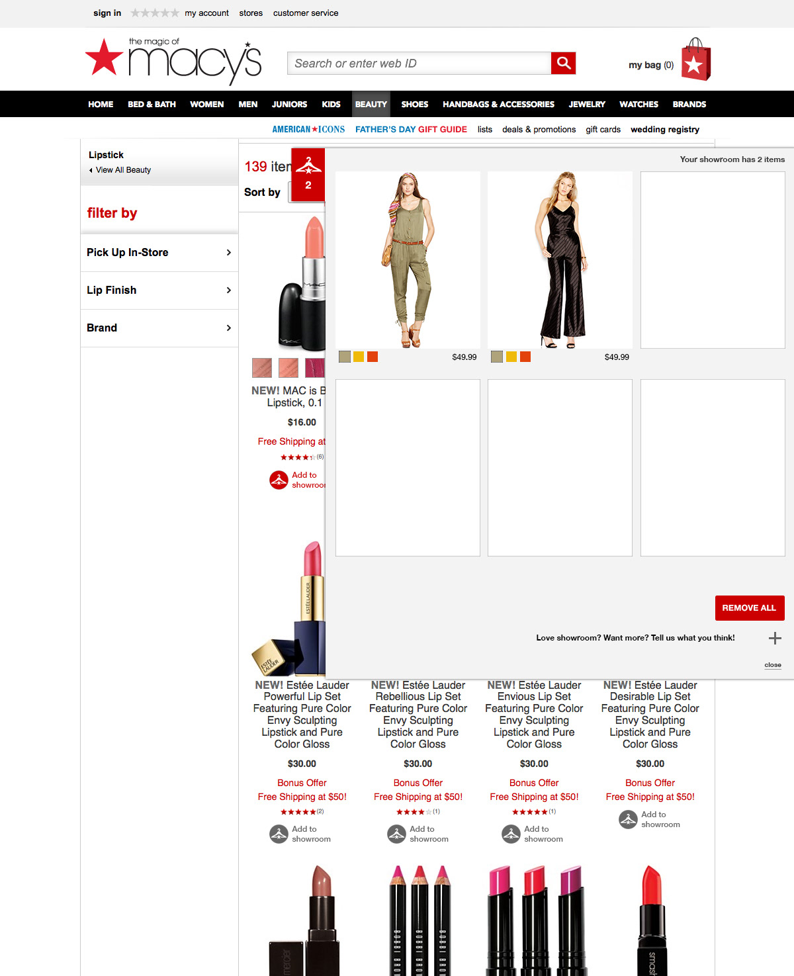Click Bonus Offer under Powerful Lip Set
The width and height of the screenshot is (794, 976).
point(302,783)
